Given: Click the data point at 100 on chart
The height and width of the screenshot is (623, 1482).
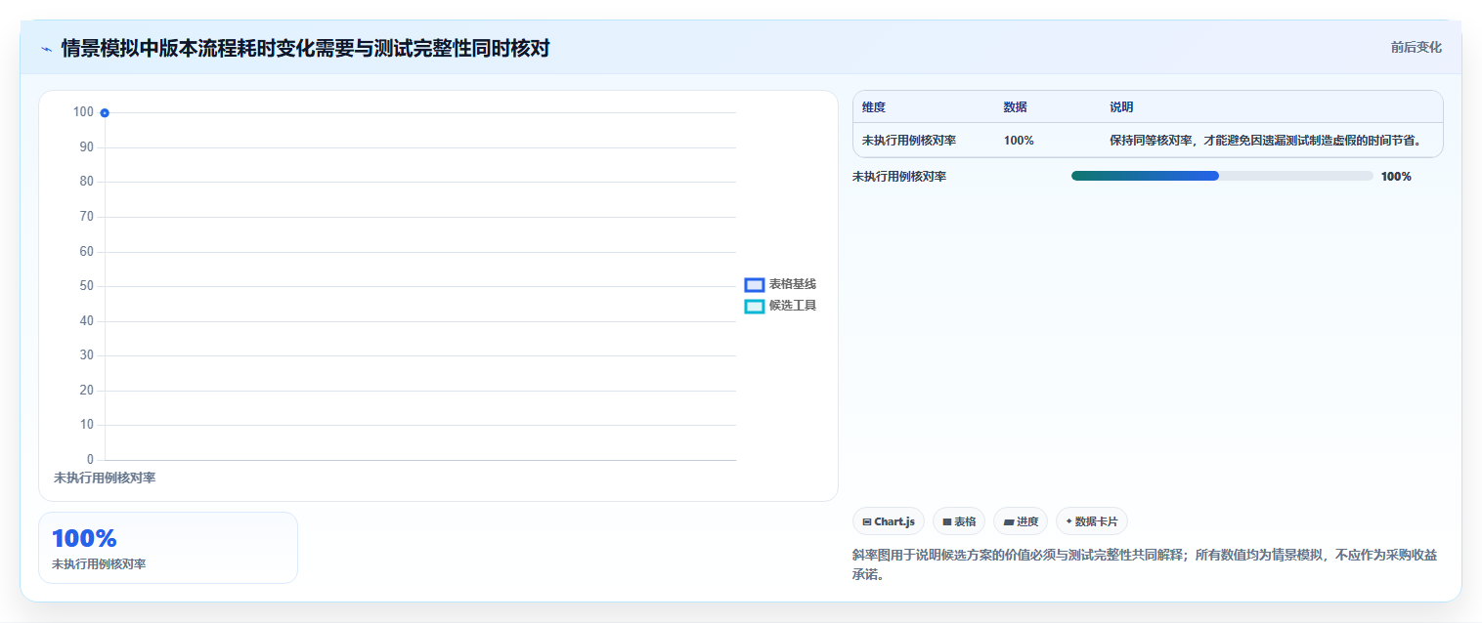Looking at the screenshot, I should tap(105, 112).
